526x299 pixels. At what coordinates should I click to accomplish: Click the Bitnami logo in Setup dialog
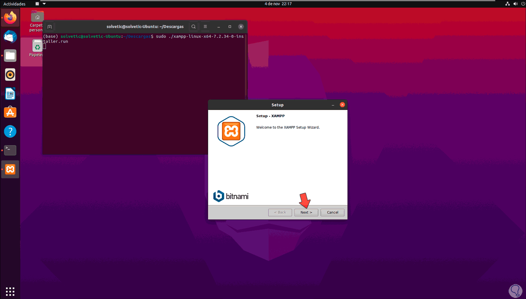coord(231,196)
